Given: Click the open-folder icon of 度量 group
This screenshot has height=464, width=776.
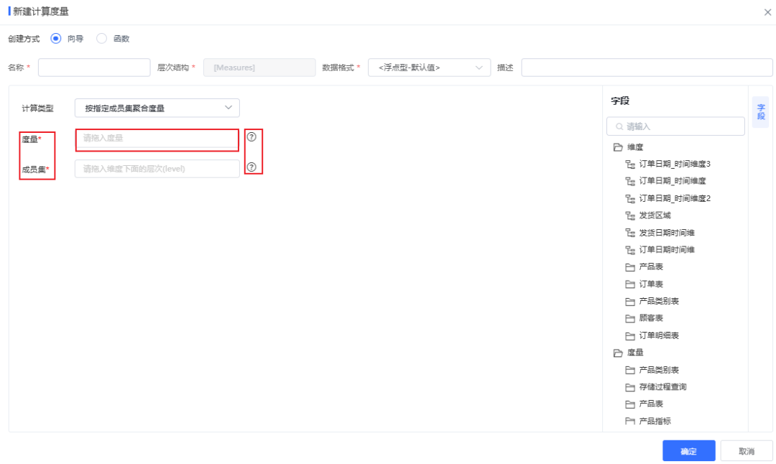Looking at the screenshot, I should click(618, 353).
